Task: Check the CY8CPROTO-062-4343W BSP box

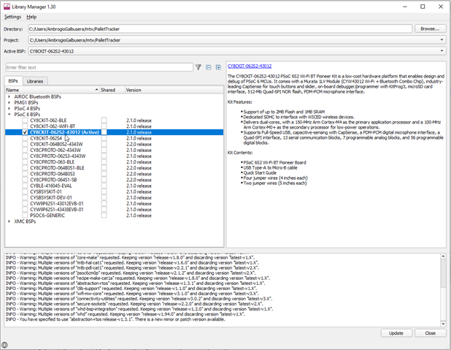Action: click(x=25, y=150)
